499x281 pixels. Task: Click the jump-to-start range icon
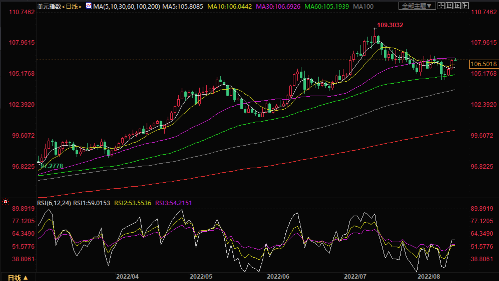[449, 6]
